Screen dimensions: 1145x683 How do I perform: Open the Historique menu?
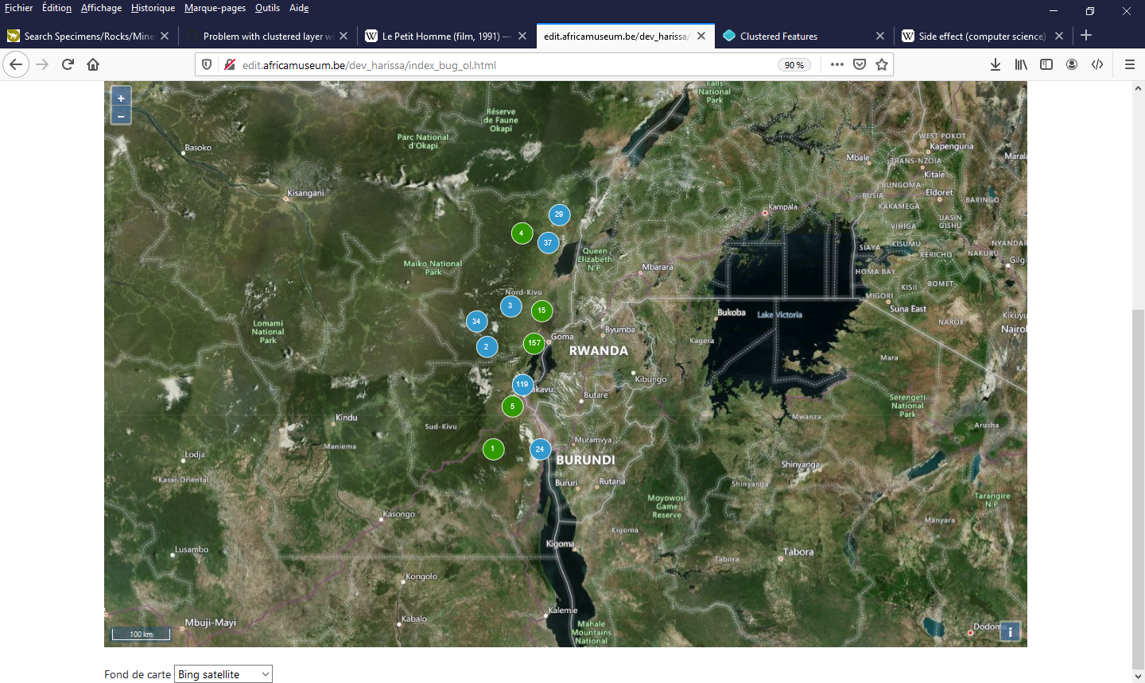click(153, 8)
